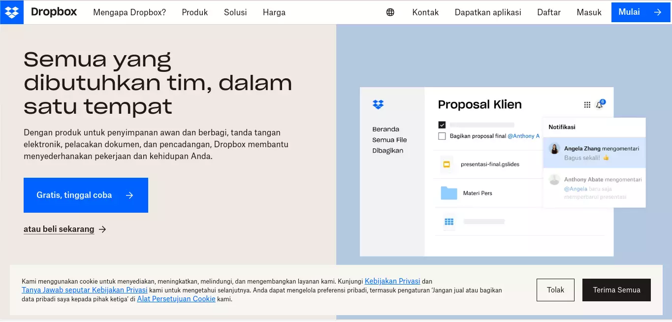Click the yellow gslides file icon

coord(447,164)
